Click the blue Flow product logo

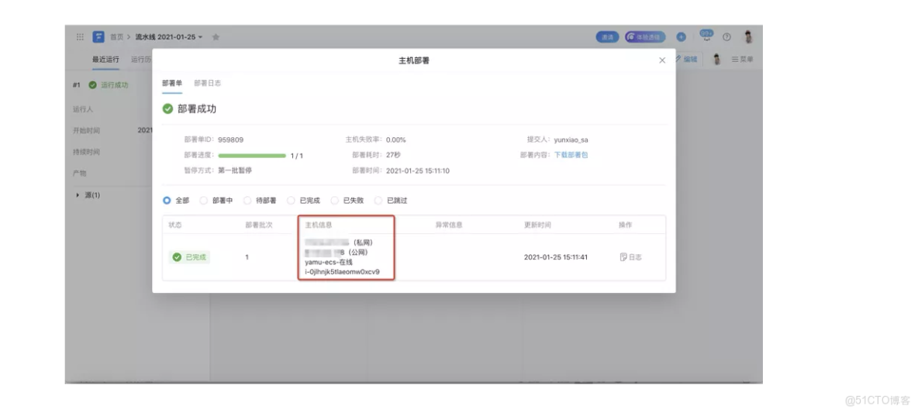(98, 37)
